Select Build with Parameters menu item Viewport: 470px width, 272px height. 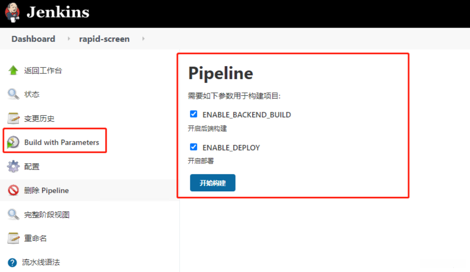(x=61, y=142)
